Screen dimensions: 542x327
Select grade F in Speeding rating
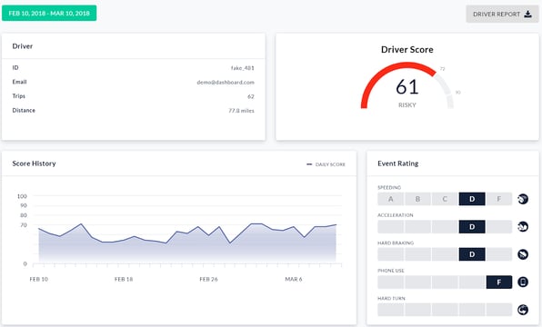(x=498, y=199)
